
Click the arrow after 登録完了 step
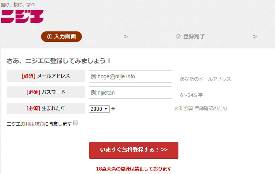255,37
